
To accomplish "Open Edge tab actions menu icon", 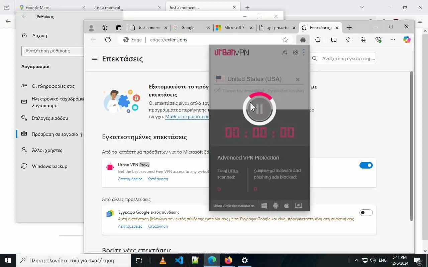I will click(119, 28).
